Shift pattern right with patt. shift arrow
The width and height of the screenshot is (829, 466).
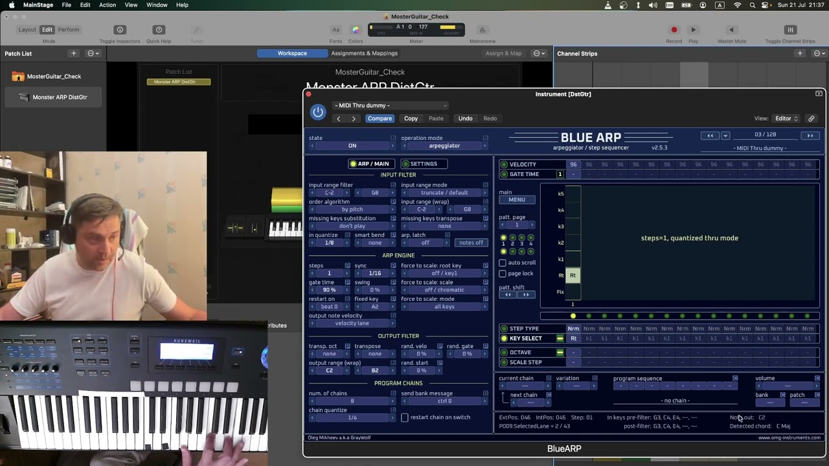(x=526, y=295)
